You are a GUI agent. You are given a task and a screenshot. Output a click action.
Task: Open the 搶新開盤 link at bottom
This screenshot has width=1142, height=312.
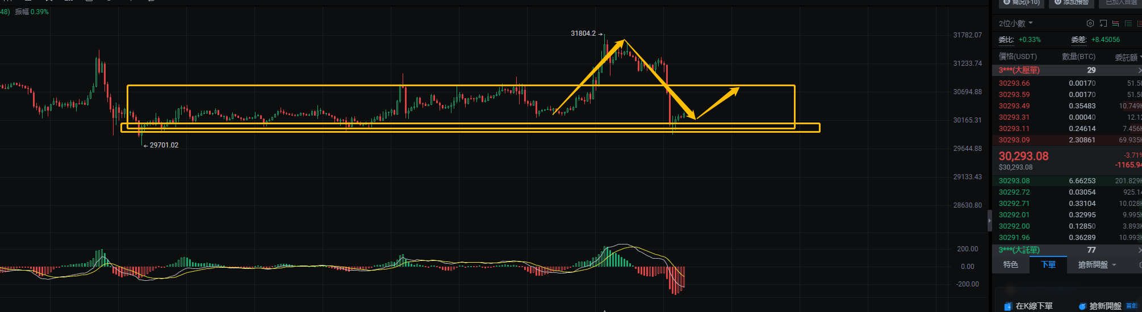click(x=1105, y=306)
